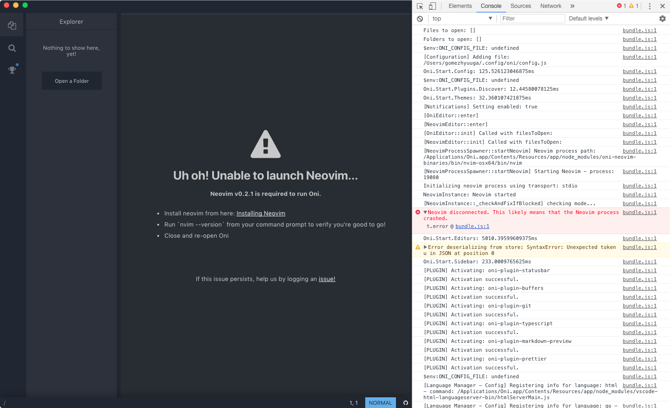Click Nothing to show here, yet! text
670x408 pixels.
(71, 51)
